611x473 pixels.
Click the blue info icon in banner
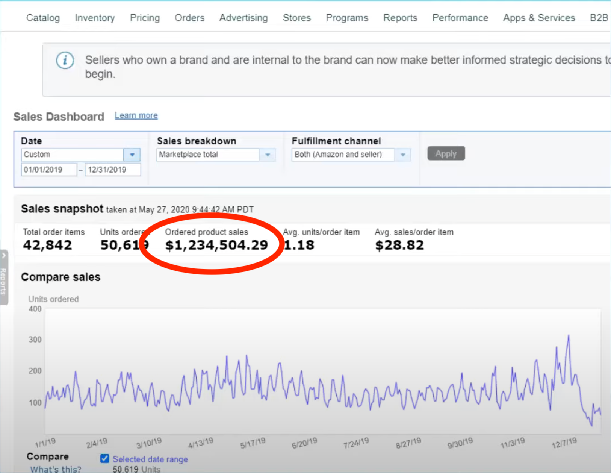click(65, 61)
